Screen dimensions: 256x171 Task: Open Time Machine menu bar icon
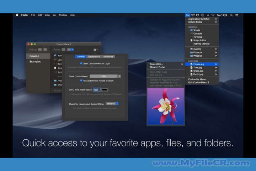pyautogui.click(x=203, y=15)
